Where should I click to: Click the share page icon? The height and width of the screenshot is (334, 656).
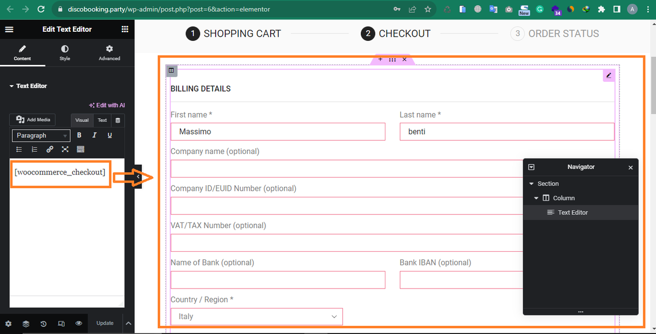click(412, 9)
